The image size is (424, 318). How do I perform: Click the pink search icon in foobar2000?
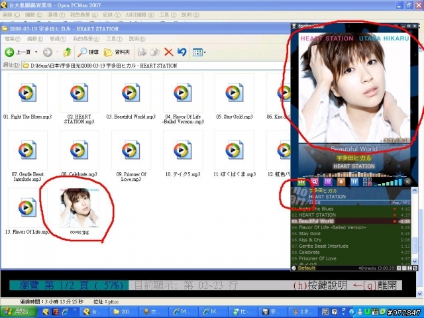pyautogui.click(x=315, y=182)
